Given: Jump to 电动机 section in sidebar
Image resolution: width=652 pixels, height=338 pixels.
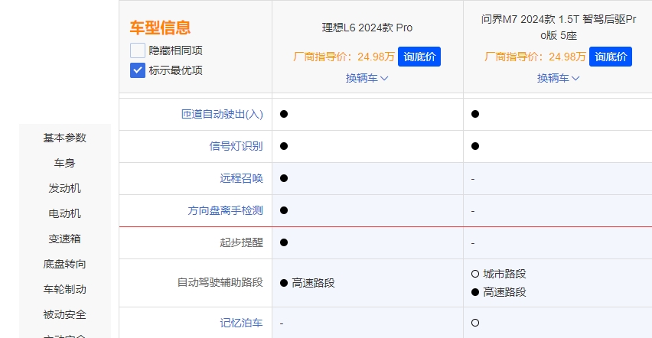Looking at the screenshot, I should click(64, 213).
